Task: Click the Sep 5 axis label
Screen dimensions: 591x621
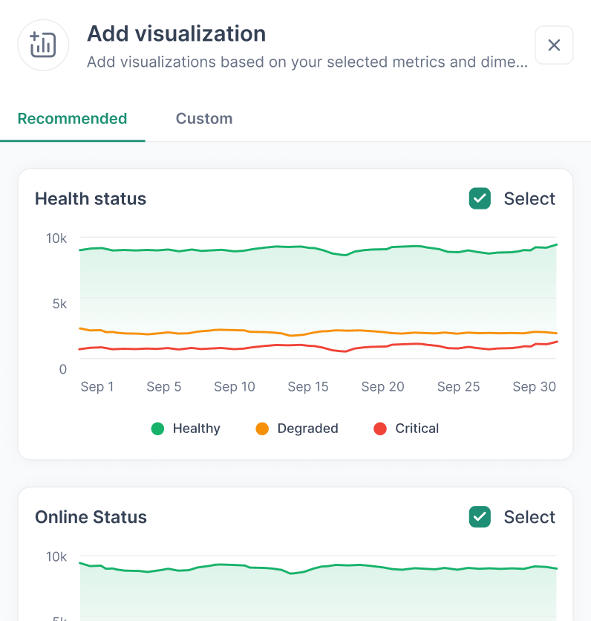Action: tap(164, 386)
